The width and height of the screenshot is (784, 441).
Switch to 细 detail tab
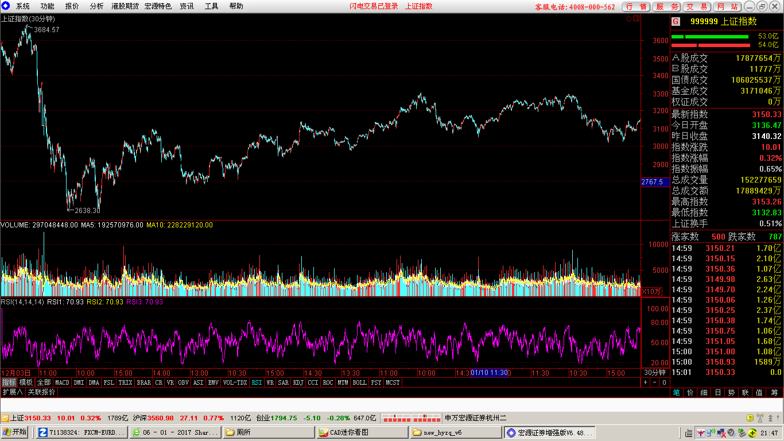click(704, 393)
